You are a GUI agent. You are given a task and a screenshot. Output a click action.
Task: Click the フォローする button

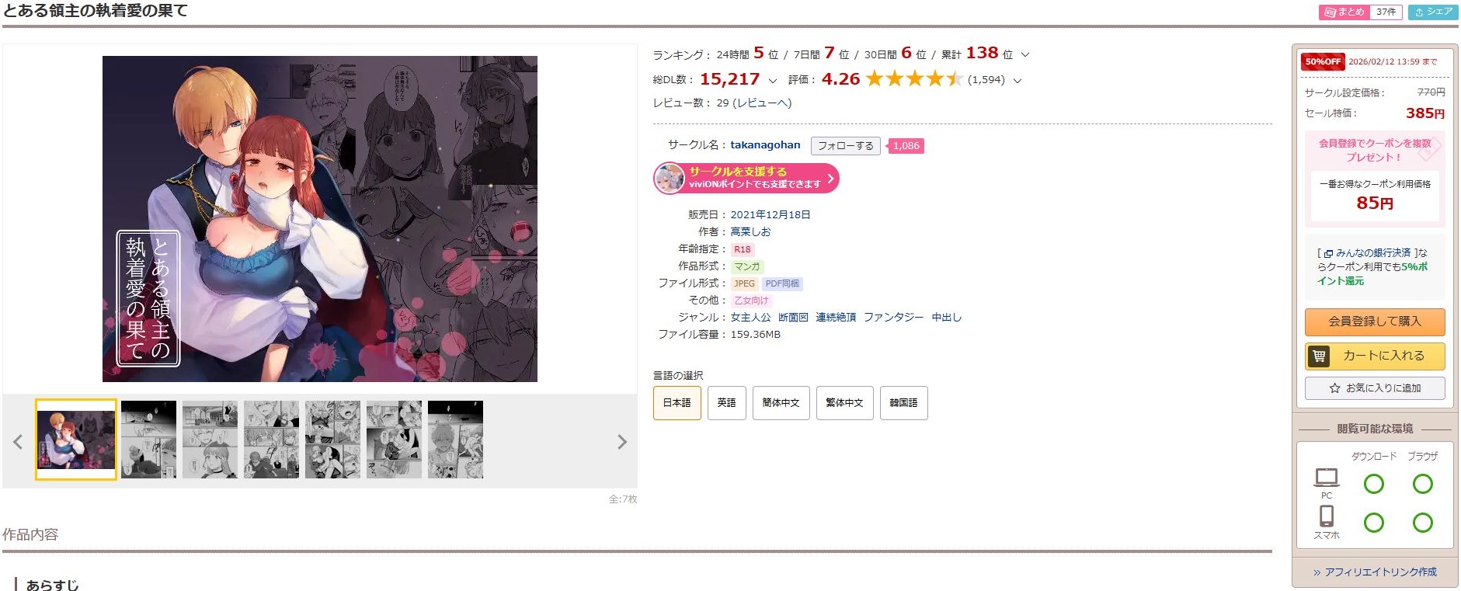[x=845, y=146]
